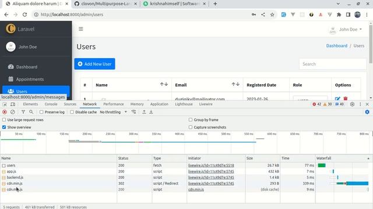
Task: Open the DevTools customize three-dot menu
Action: pos(360,105)
